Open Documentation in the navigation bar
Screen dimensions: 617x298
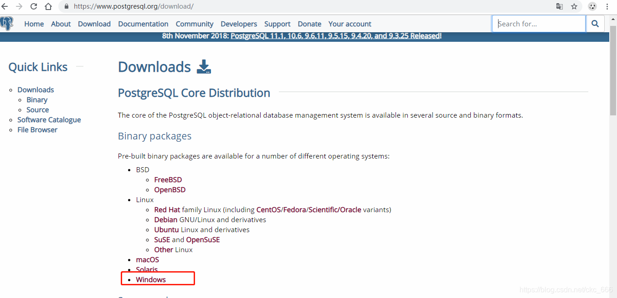[x=143, y=24]
